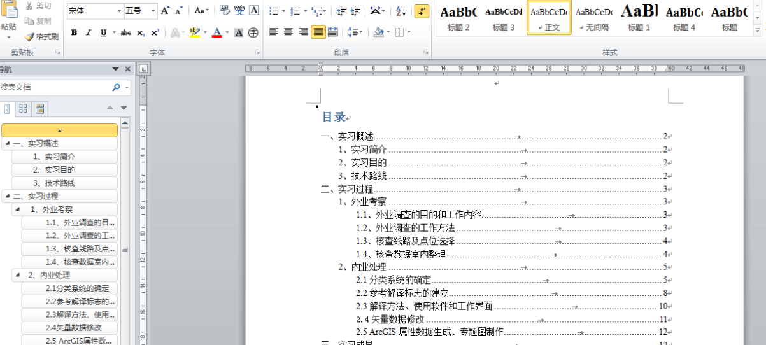Click the Grow Font icon
The image size is (766, 345).
click(165, 11)
